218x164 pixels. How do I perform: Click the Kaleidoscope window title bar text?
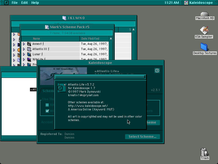click(x=100, y=63)
